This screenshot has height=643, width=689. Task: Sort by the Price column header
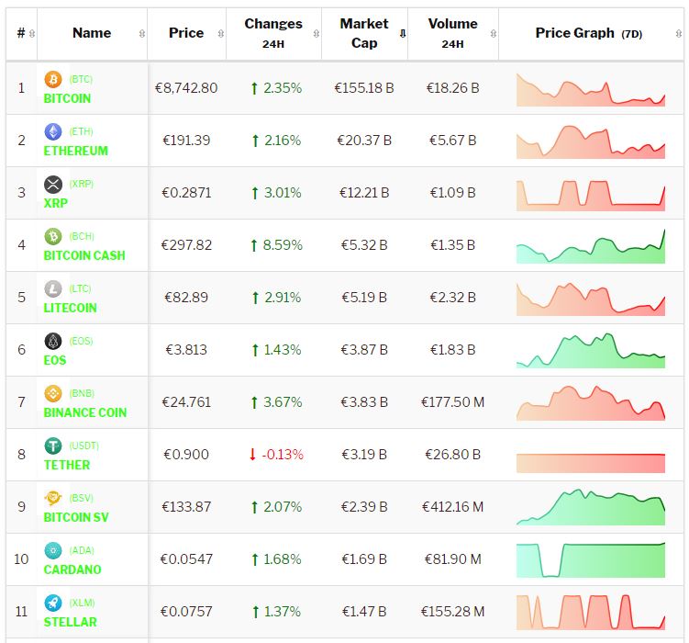[186, 33]
